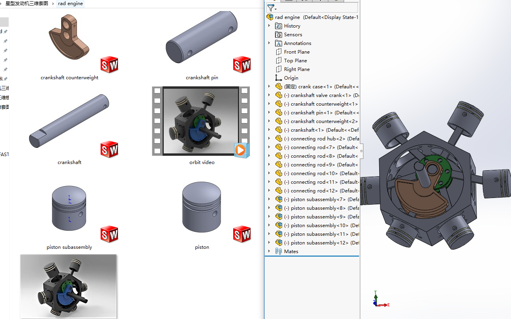Click the connecting rod<8> part icon

pos(279,156)
